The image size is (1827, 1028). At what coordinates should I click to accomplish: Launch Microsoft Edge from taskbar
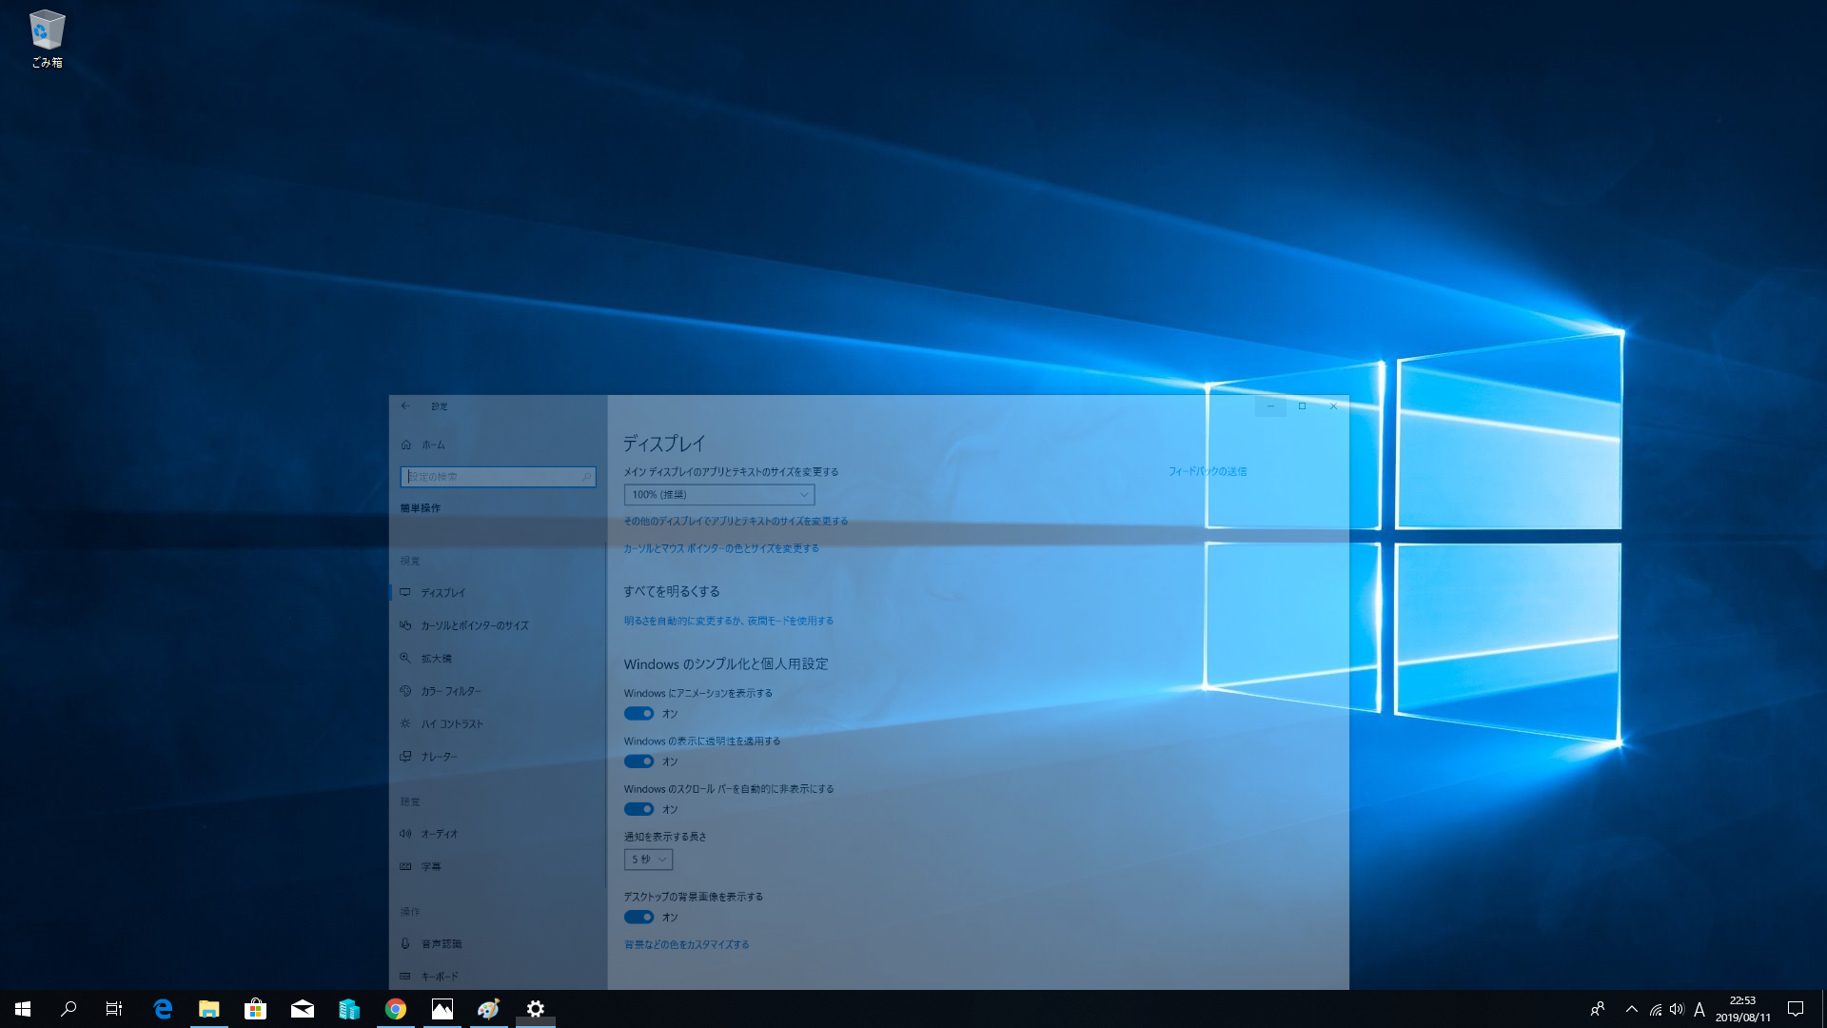pos(163,1009)
